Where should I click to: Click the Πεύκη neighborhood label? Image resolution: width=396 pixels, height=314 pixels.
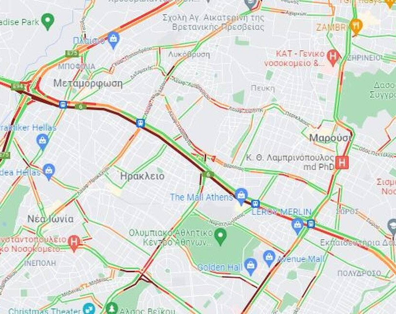[263, 88]
